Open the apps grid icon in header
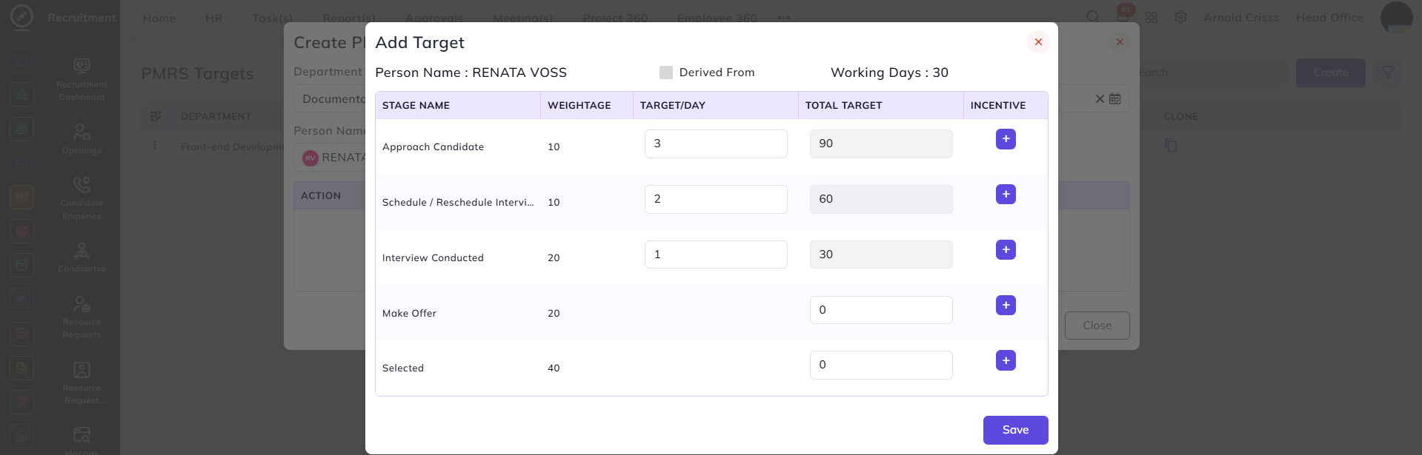Screen dimensions: 1422x455 tap(1152, 17)
